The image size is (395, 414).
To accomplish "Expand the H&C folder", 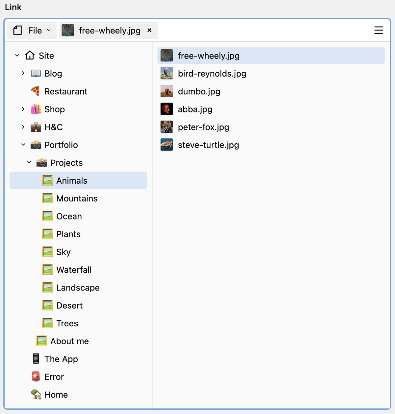I will tap(23, 127).
